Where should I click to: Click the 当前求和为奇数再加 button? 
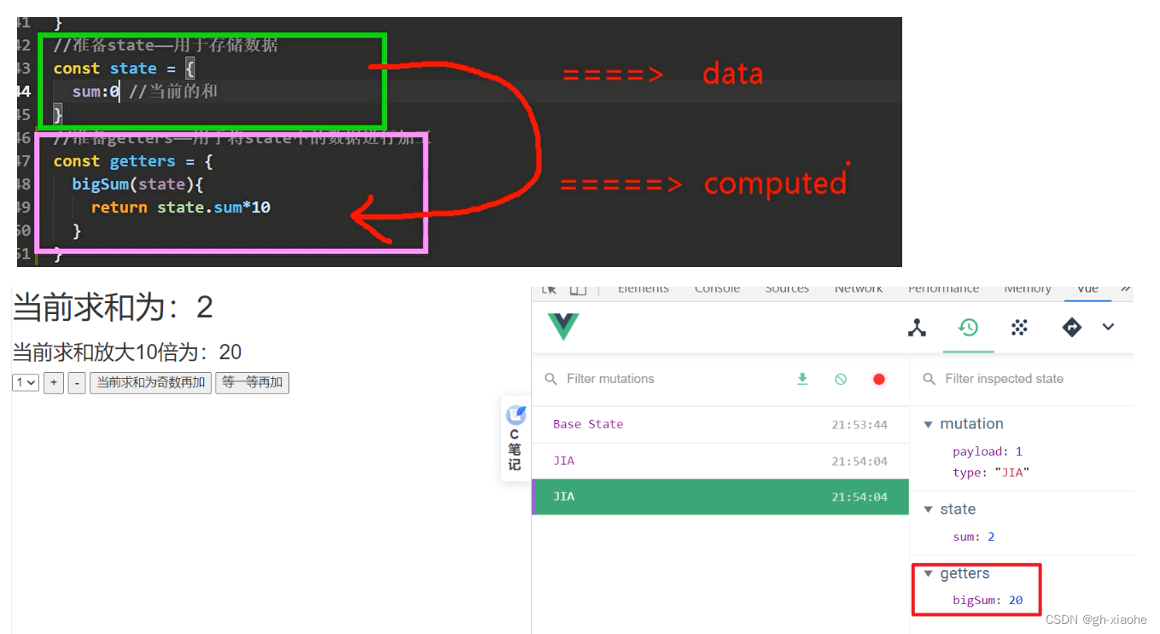coord(150,383)
